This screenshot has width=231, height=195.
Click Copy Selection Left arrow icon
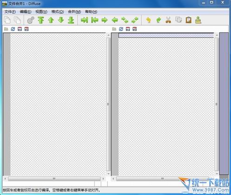point(95,20)
